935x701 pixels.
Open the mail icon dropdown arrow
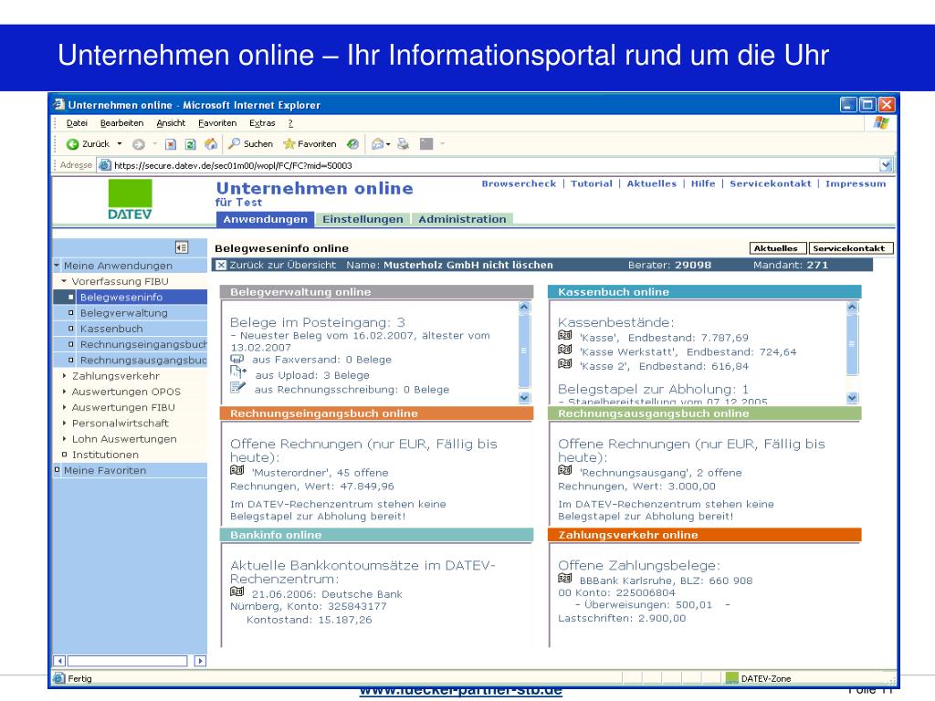(x=388, y=144)
